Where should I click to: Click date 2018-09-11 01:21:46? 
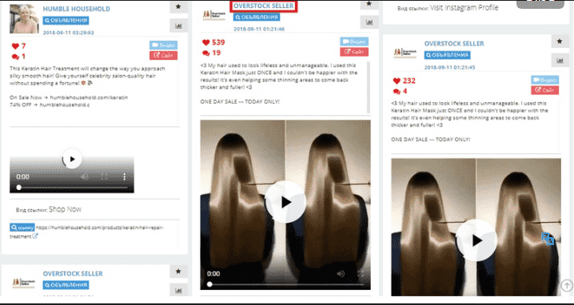click(x=259, y=29)
